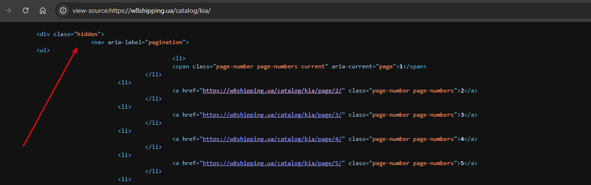
Task: Click the nav aria-label="pagination" line
Action: tap(140, 42)
